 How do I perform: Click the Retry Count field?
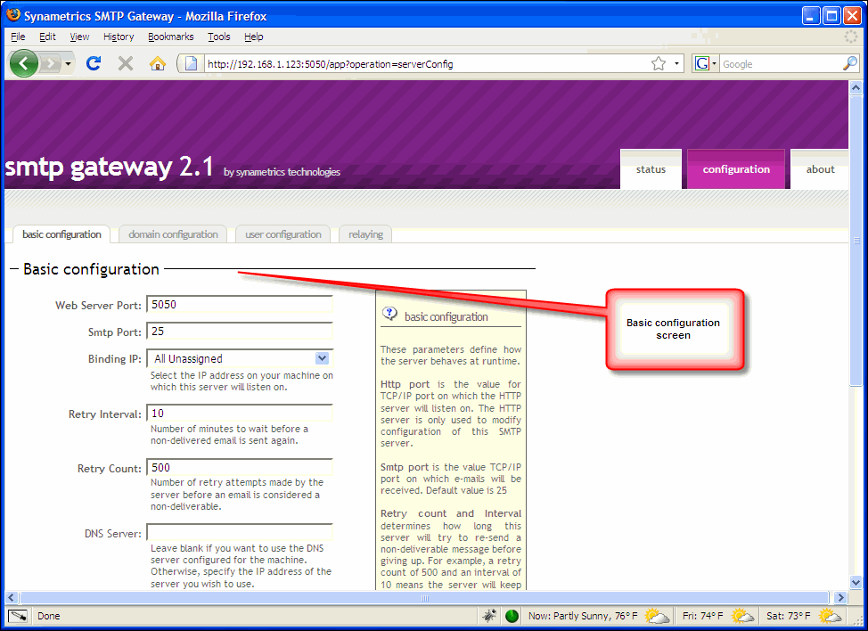pyautogui.click(x=240, y=467)
